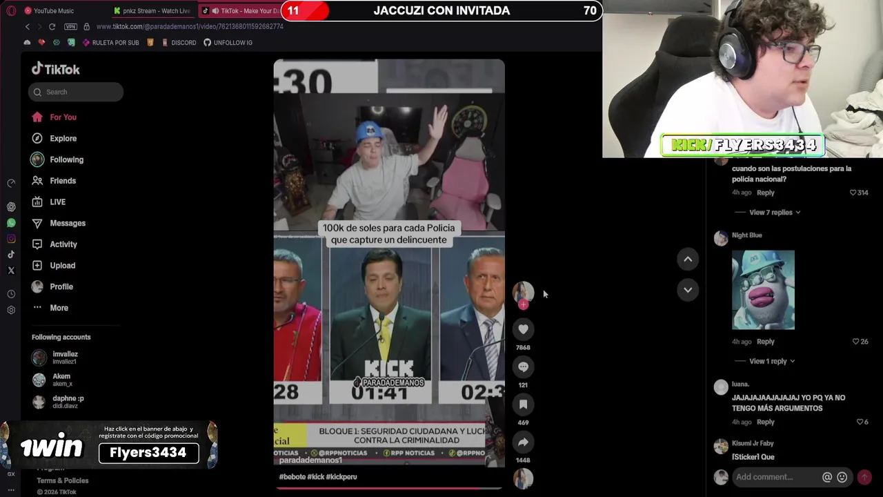Open WhatsApp in Opera sidebar
Viewport: 883px width, 497px height.
[11, 223]
